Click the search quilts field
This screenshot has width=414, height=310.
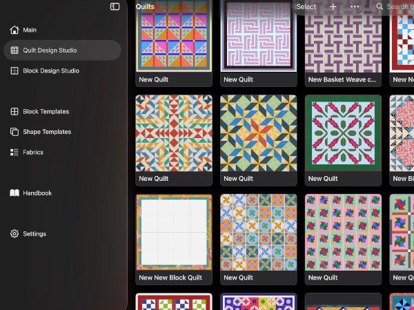click(x=393, y=7)
